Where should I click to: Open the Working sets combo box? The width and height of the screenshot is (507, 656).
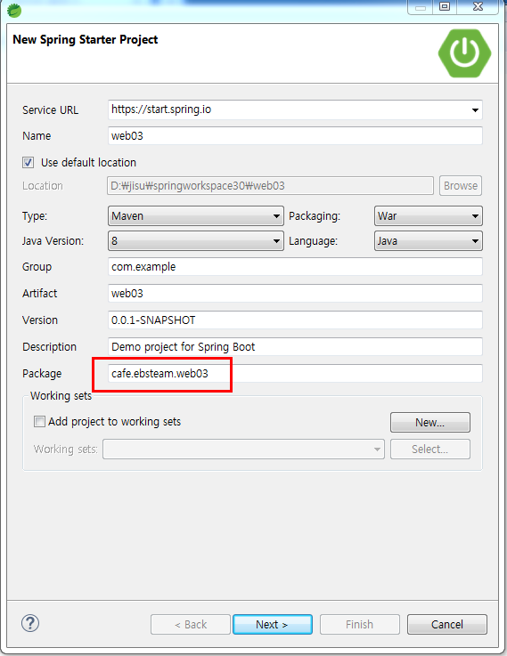pyautogui.click(x=243, y=449)
